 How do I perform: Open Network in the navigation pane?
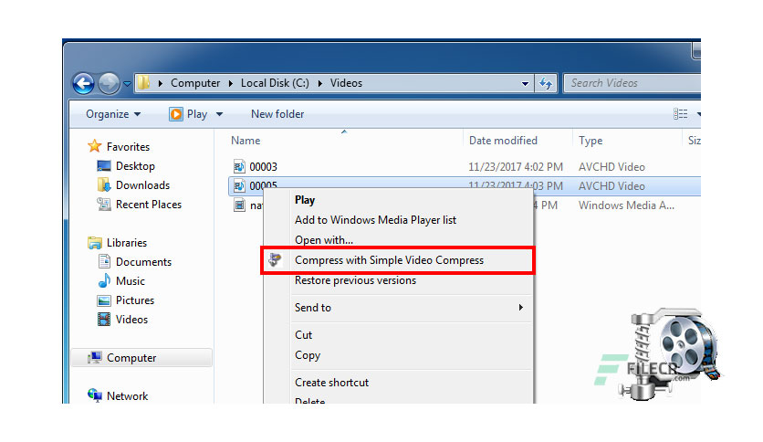point(127,396)
